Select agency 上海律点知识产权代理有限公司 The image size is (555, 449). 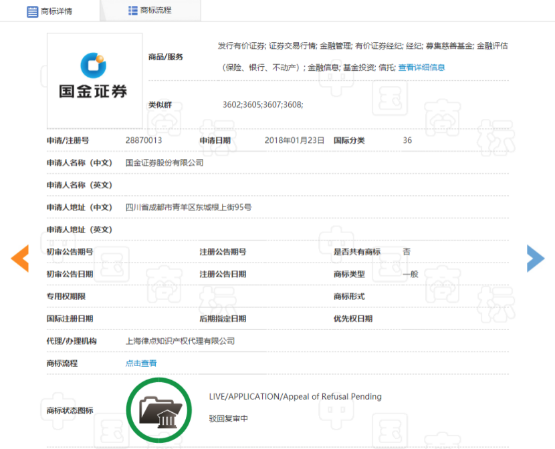(x=180, y=341)
